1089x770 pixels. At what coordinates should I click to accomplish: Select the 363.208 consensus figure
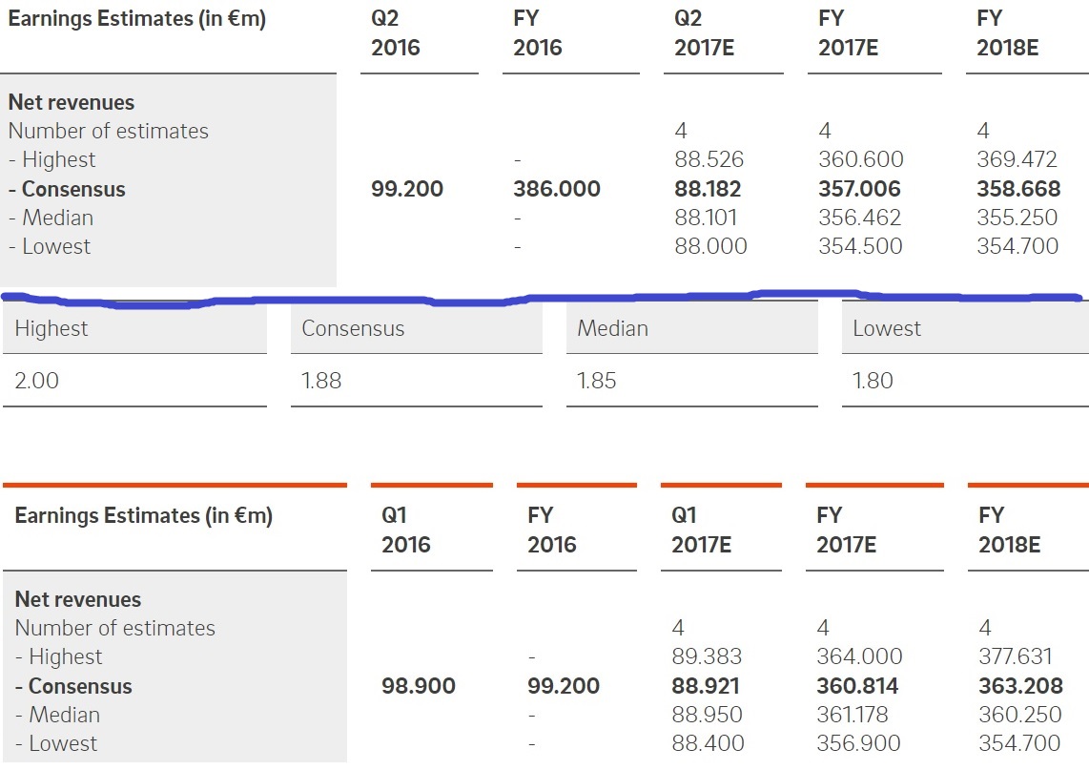click(1019, 686)
